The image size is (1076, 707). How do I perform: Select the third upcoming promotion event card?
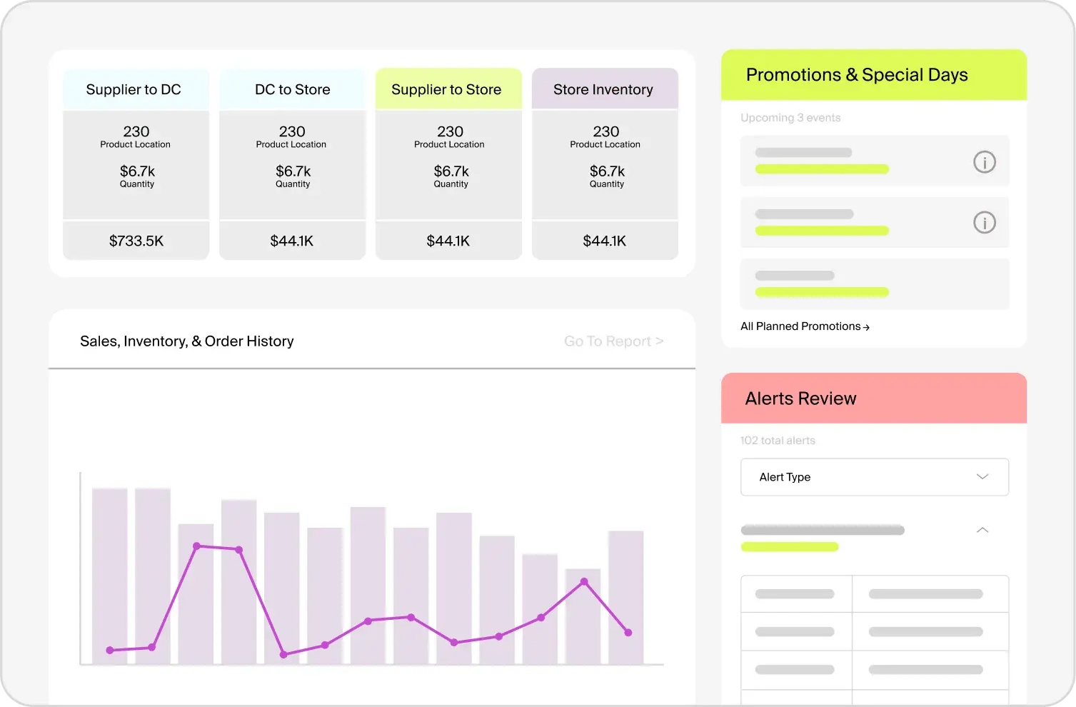coord(874,284)
